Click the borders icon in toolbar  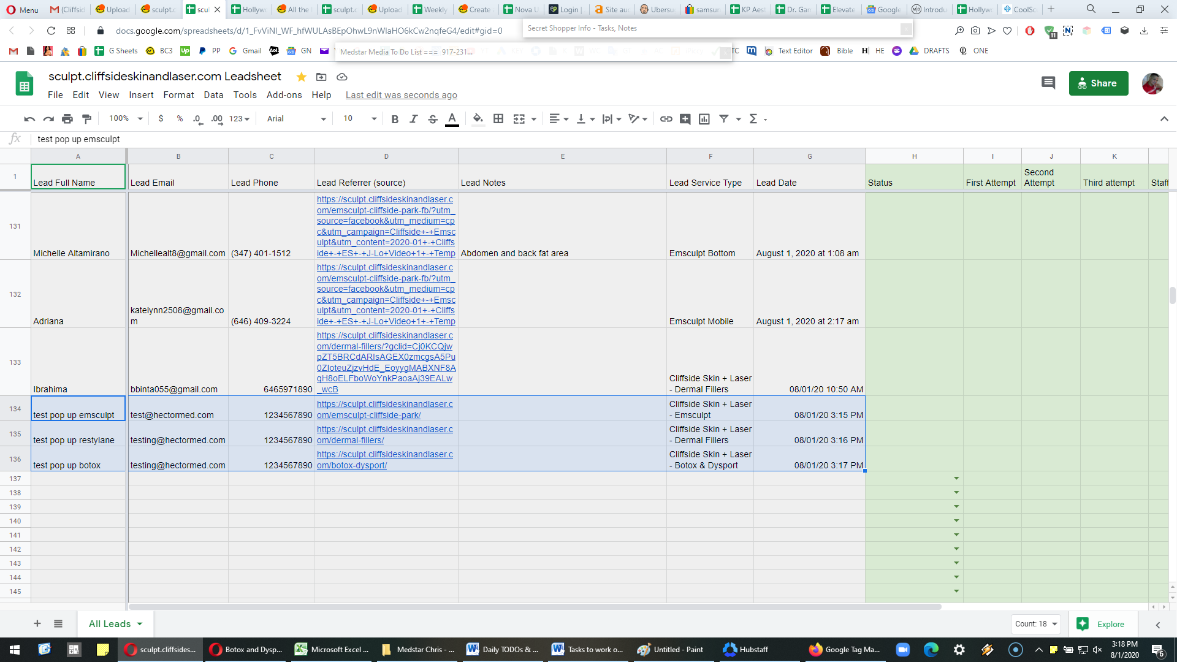pyautogui.click(x=498, y=119)
